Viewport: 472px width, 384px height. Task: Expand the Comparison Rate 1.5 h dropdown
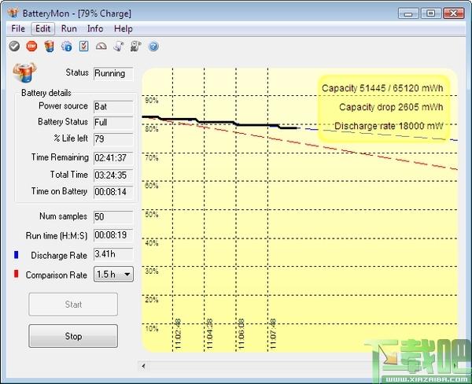tap(113, 274)
